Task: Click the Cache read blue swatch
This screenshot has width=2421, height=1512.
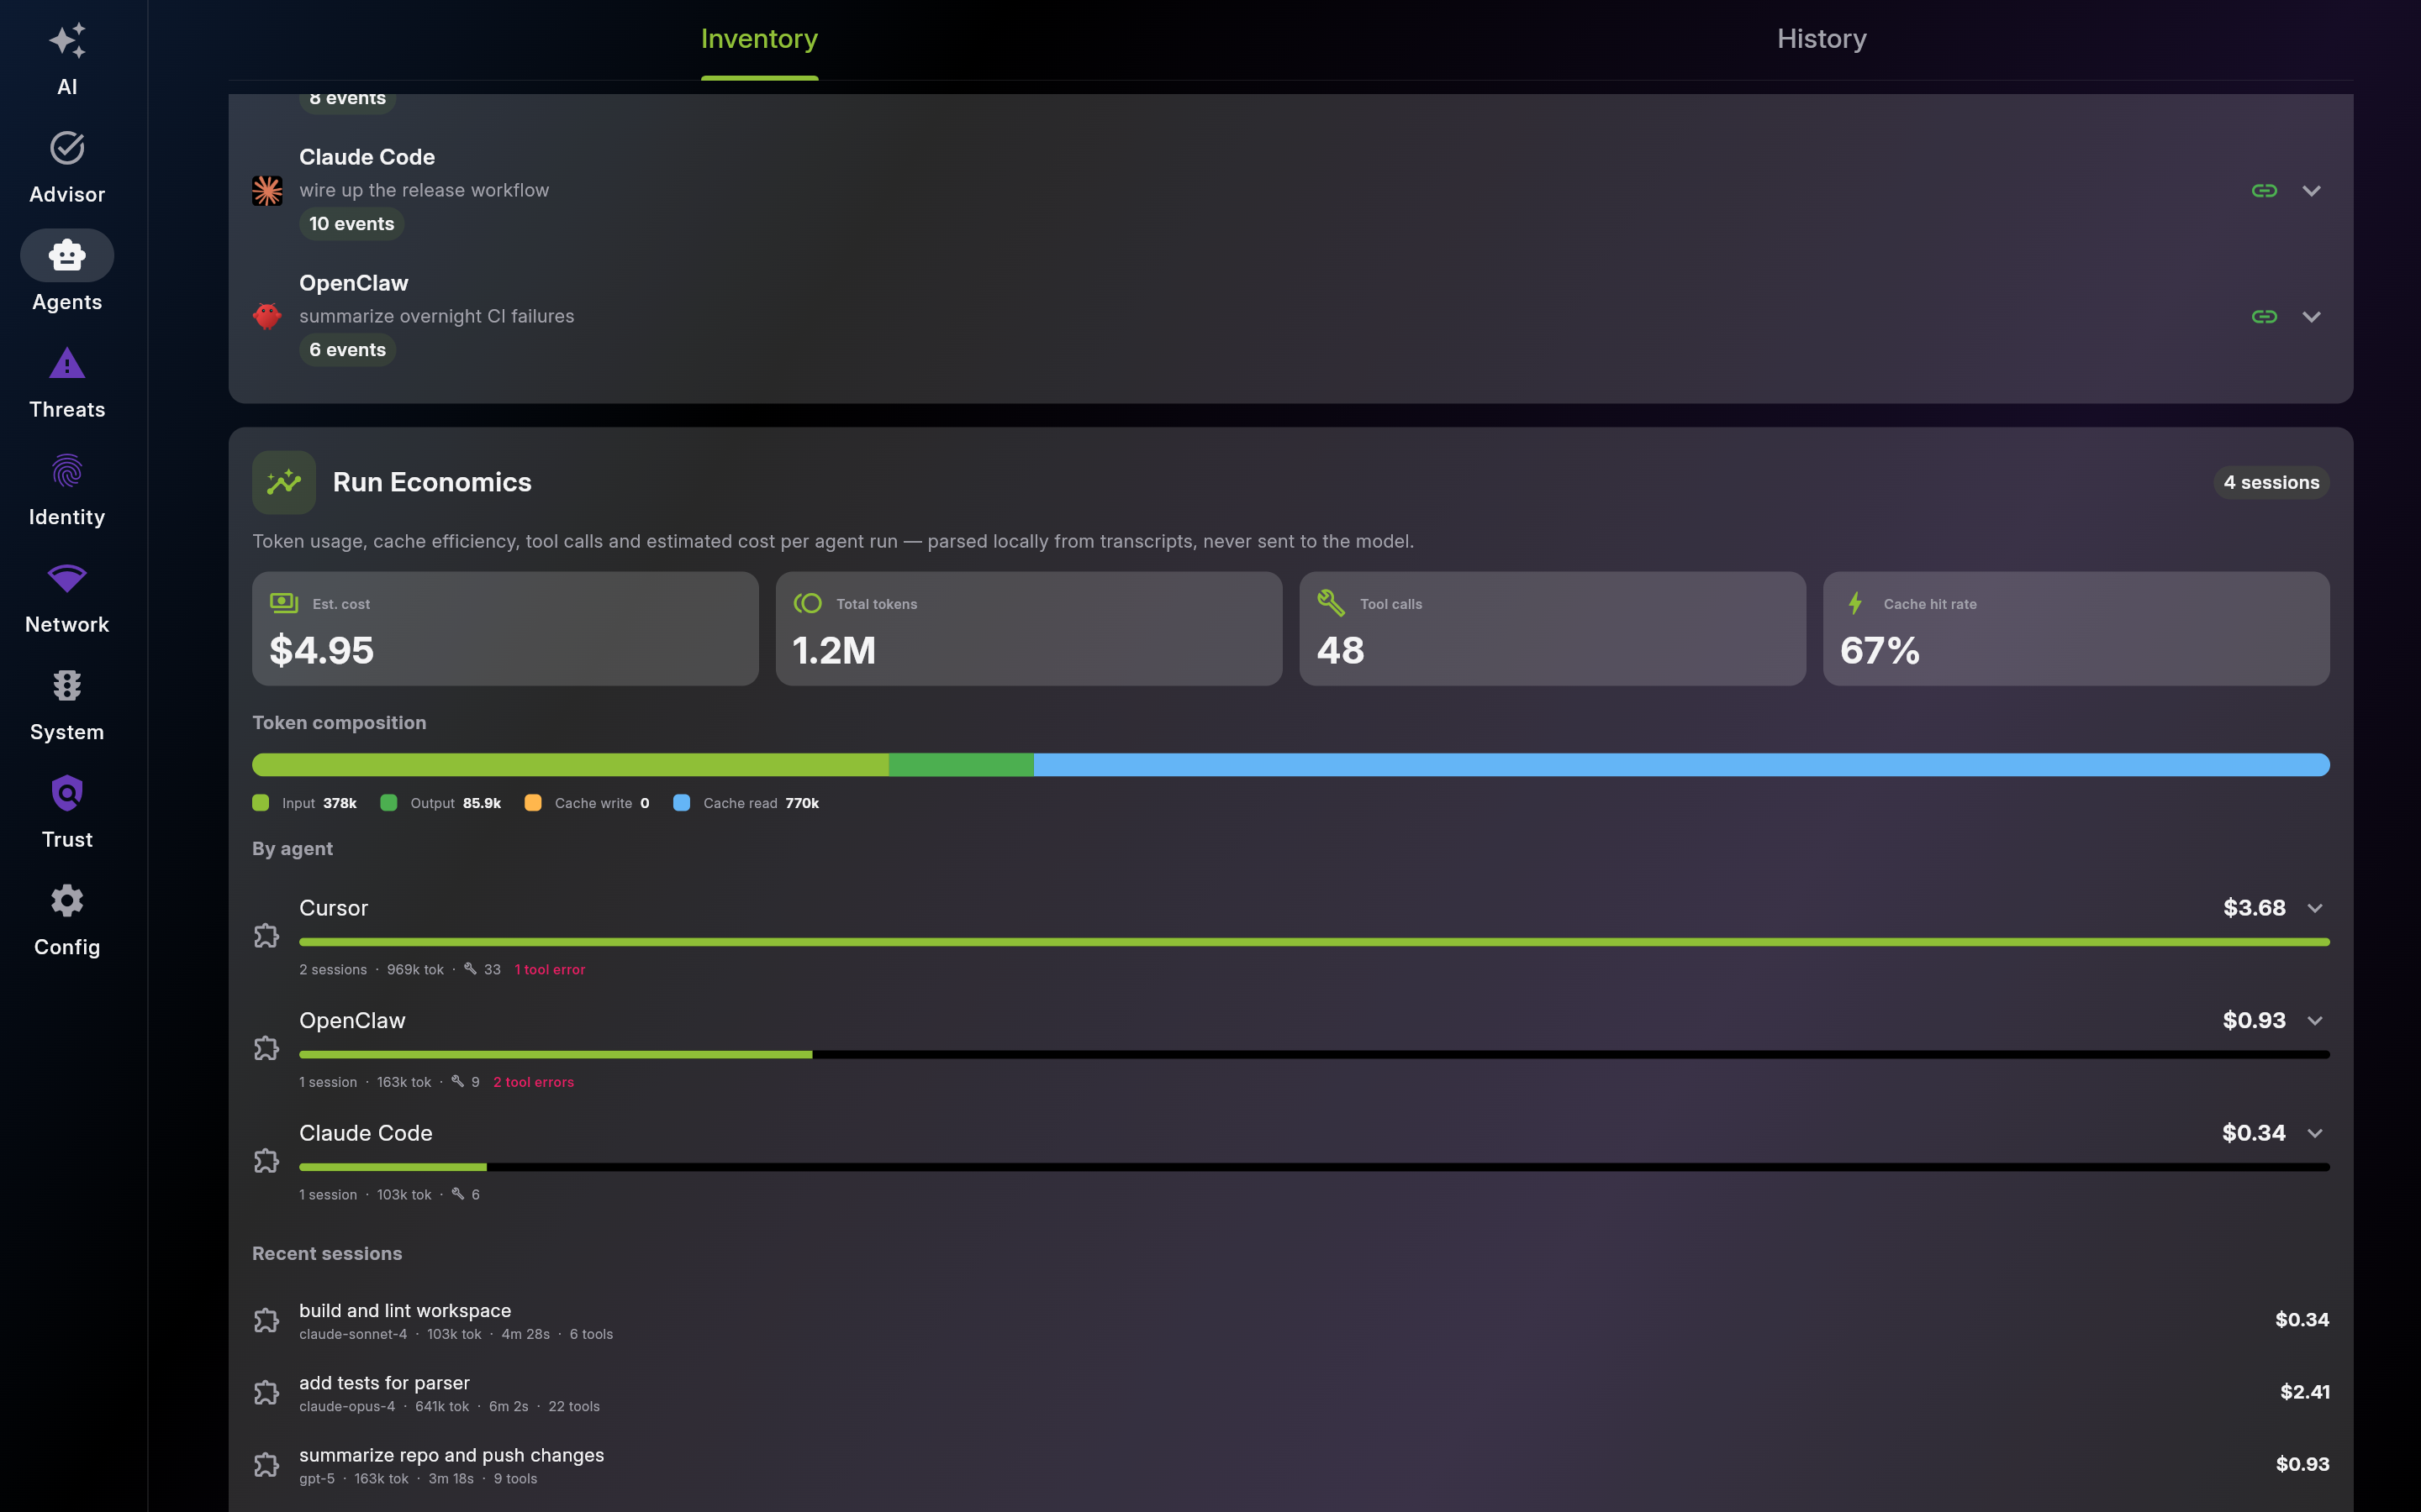Action: click(x=681, y=802)
